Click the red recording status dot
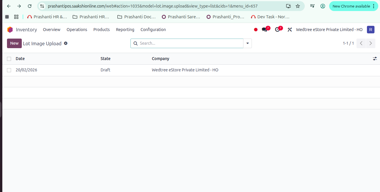The image size is (380, 192). [x=256, y=30]
